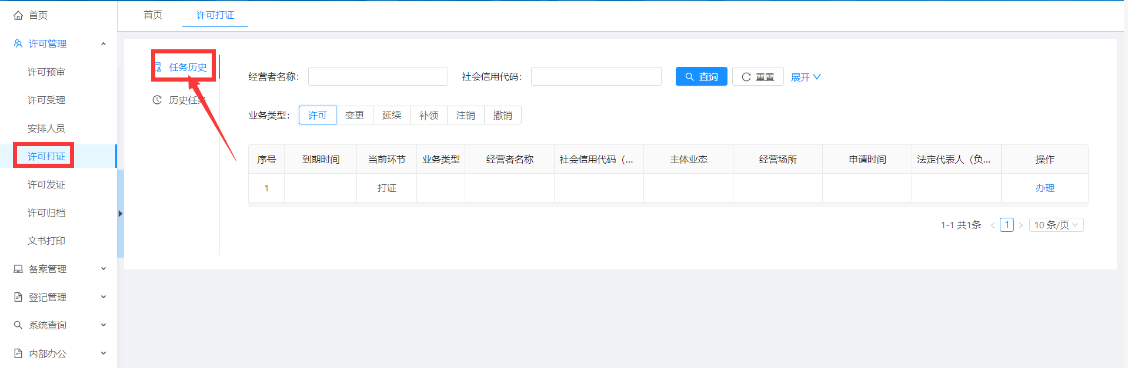Select the 延续 business type option
The image size is (1128, 368).
392,116
